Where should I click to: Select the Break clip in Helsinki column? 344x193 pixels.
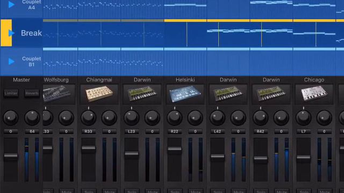pyautogui.click(x=185, y=33)
